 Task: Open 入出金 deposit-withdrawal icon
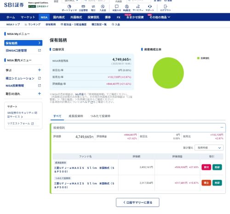[x=103, y=6]
